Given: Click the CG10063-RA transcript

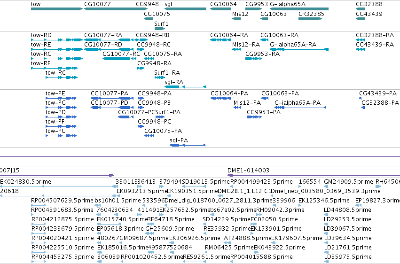Looking at the screenshot, I should pos(264,40).
